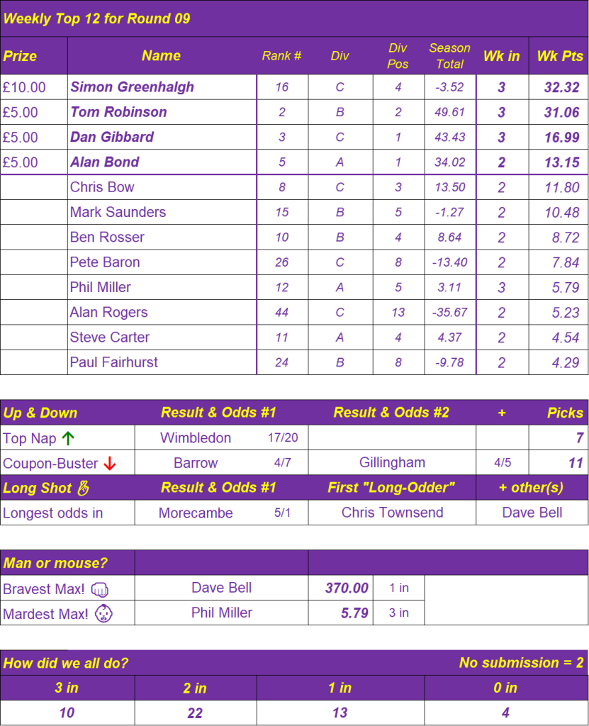Select the name Alan Rogers

(x=109, y=312)
